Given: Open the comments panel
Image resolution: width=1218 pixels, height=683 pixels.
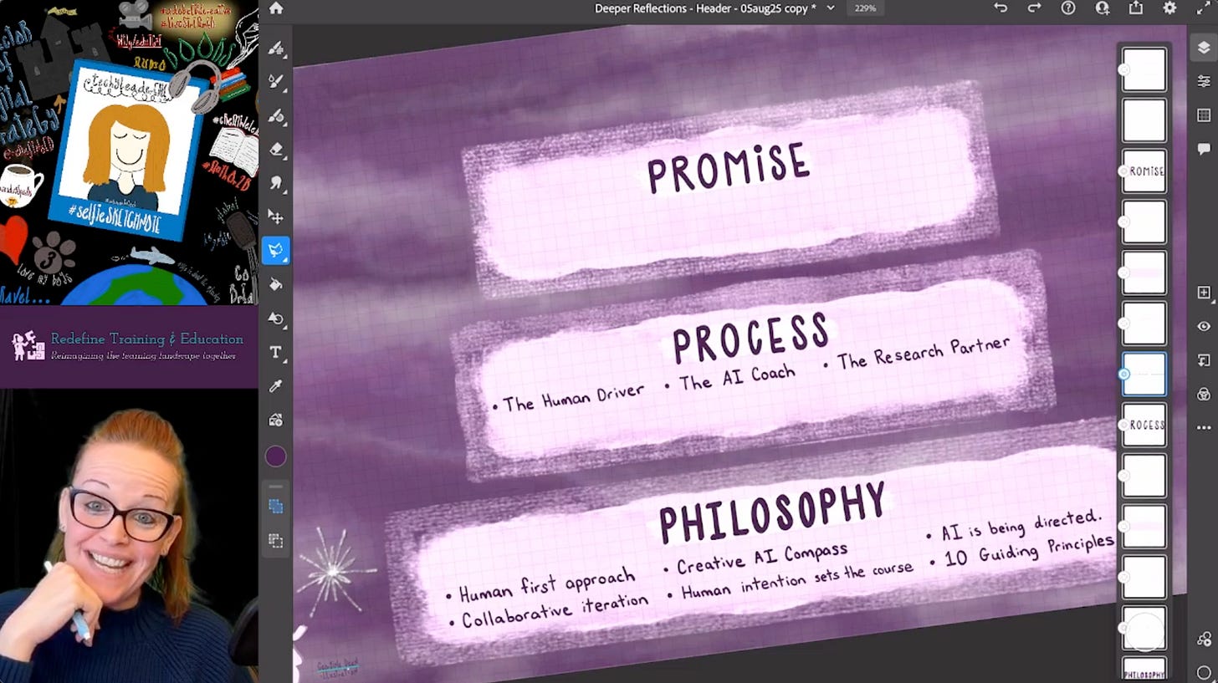Looking at the screenshot, I should [x=1203, y=149].
